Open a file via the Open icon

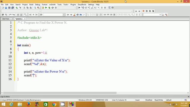pyautogui.click(x=6, y=8)
